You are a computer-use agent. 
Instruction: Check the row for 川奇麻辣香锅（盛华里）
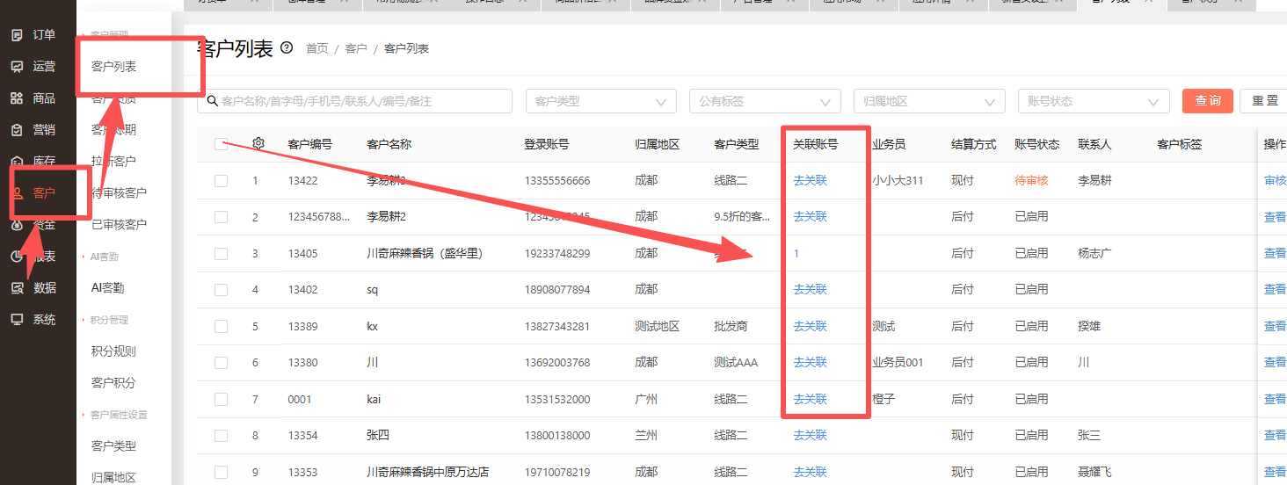pos(221,254)
